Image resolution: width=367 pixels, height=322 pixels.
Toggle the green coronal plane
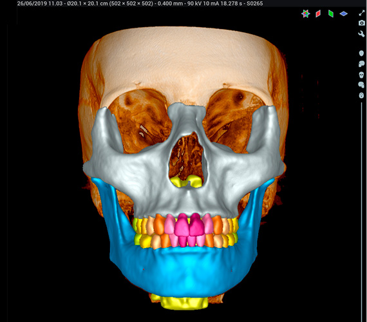(331, 14)
